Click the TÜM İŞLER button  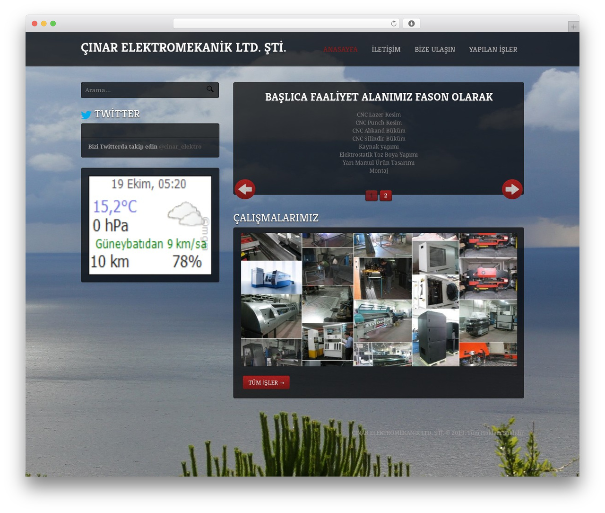point(266,382)
